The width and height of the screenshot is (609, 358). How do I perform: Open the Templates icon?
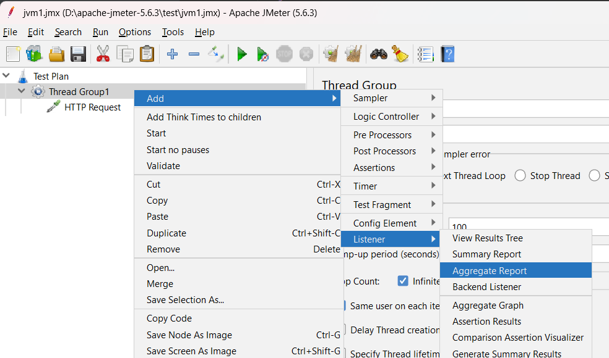pyautogui.click(x=34, y=54)
